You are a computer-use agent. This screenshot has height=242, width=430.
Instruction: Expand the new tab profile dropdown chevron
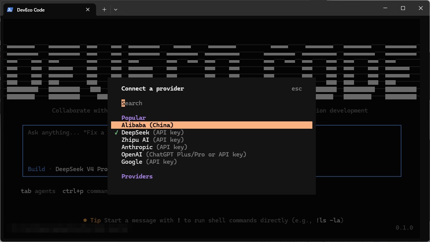pos(116,10)
